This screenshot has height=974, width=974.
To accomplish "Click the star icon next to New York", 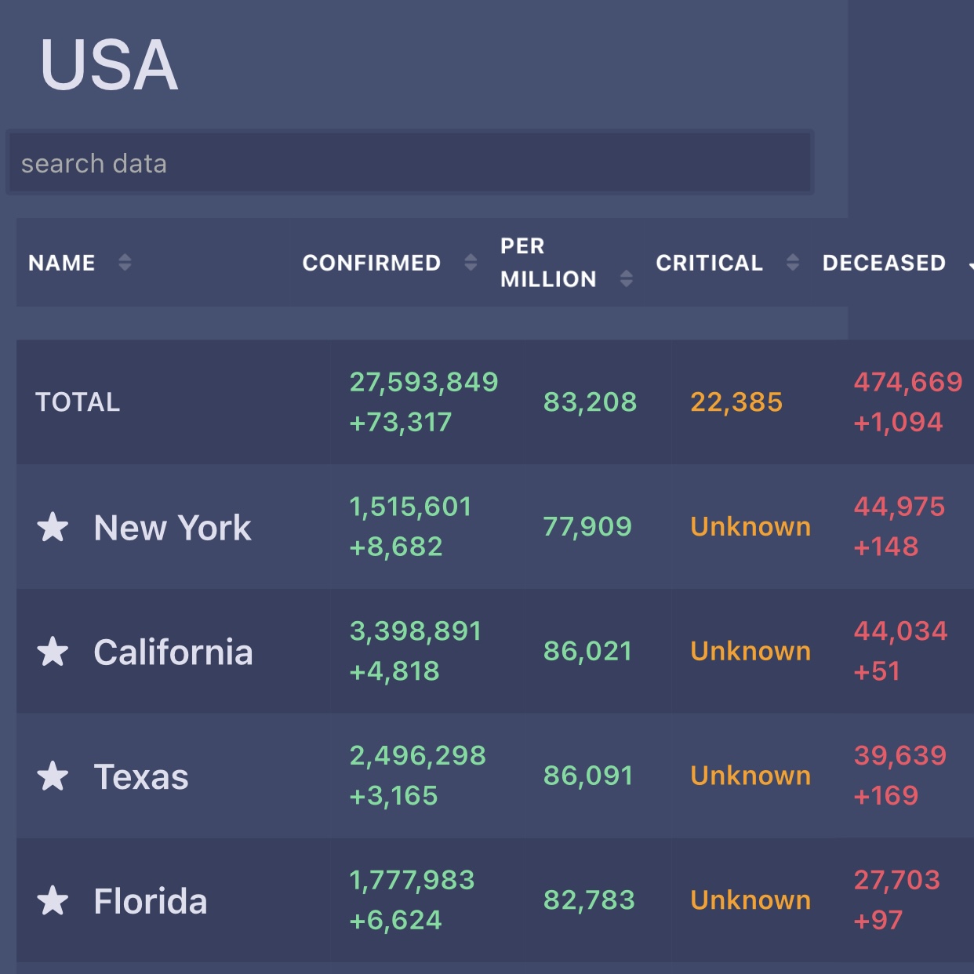I will coord(53,527).
